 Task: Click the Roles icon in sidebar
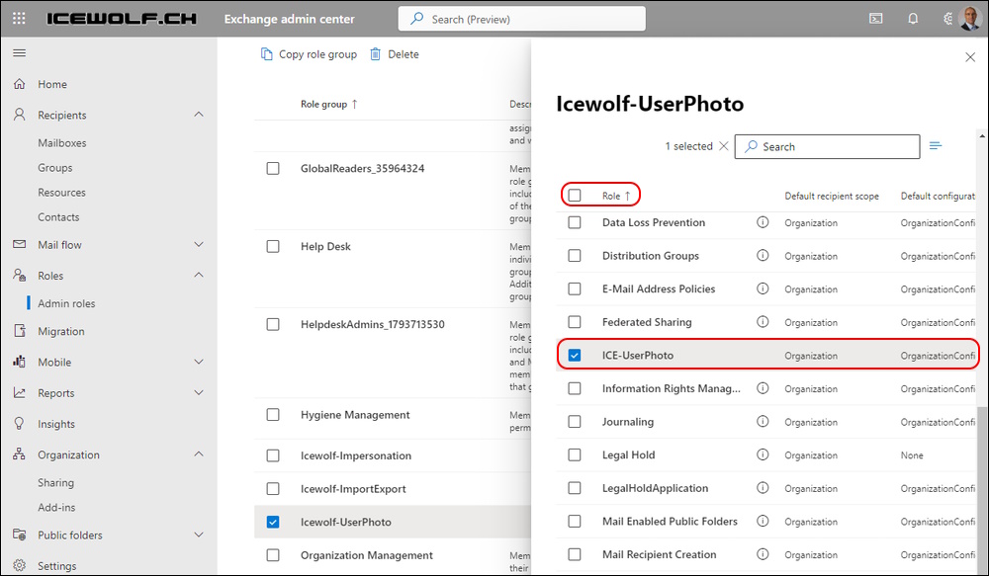20,276
